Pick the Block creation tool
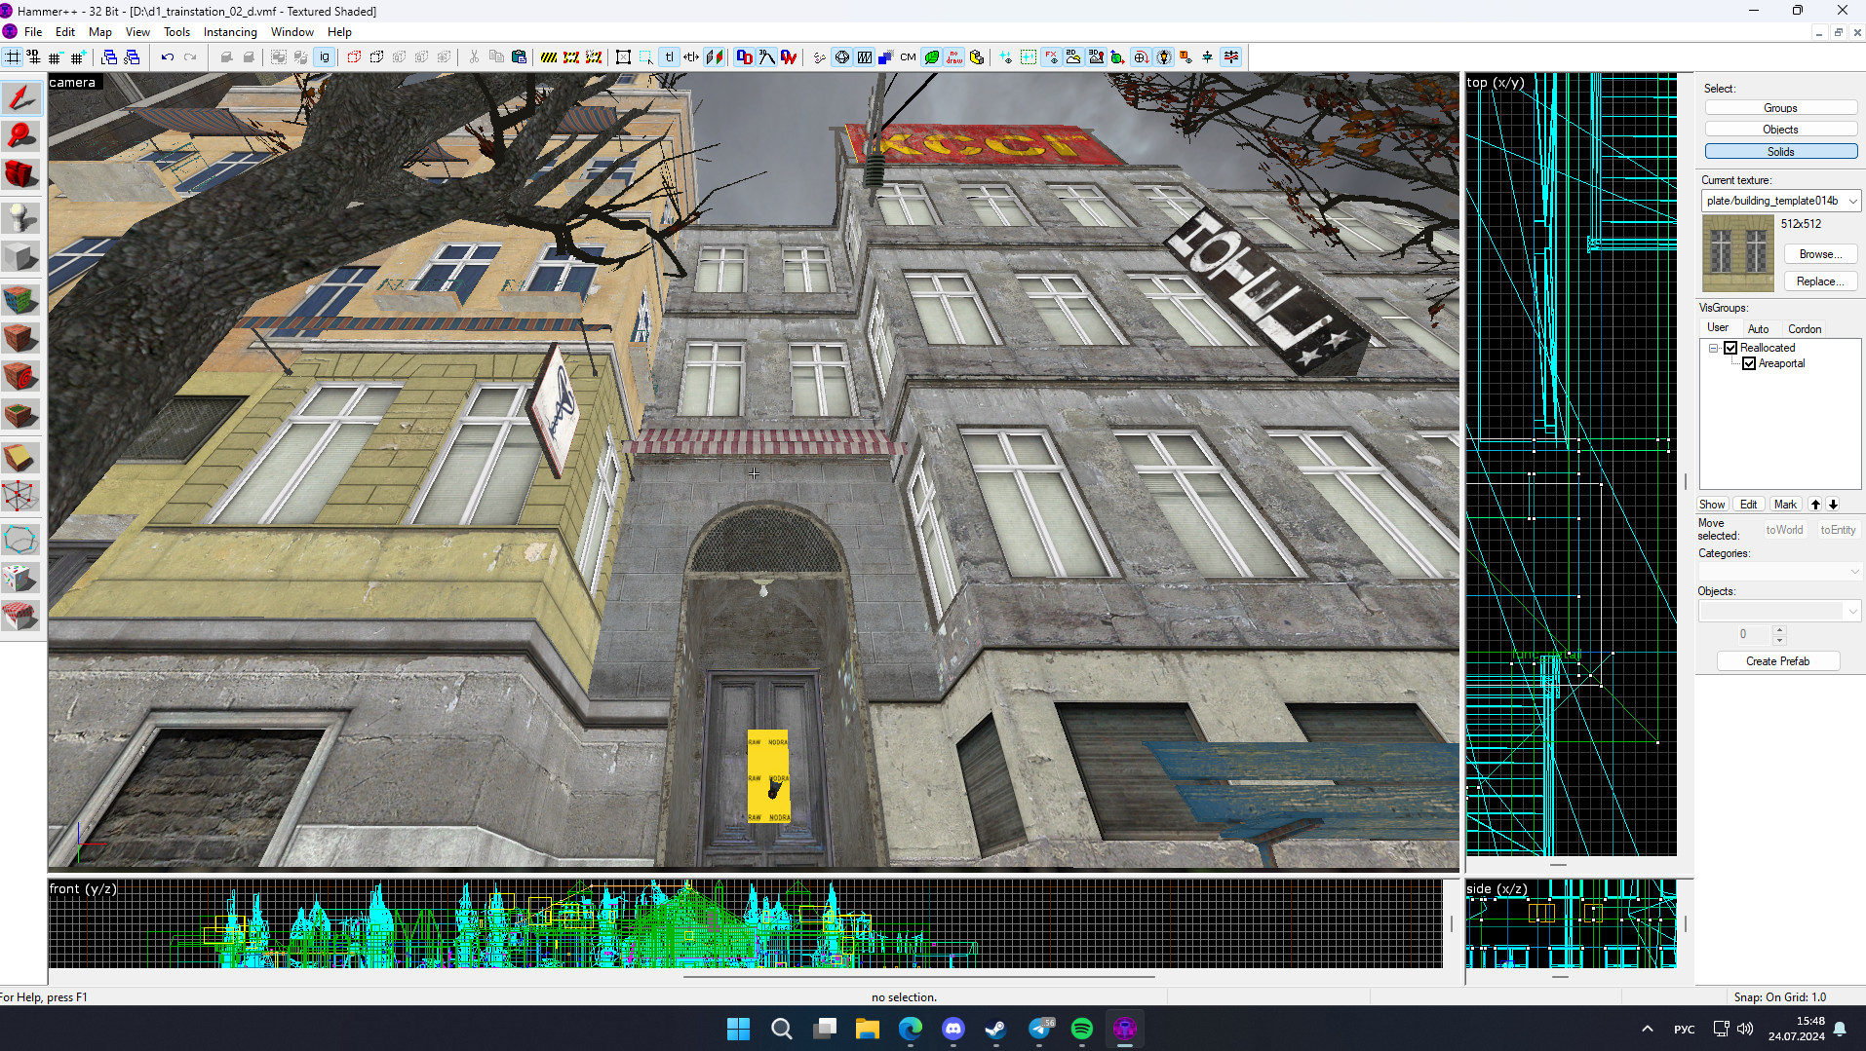 [x=20, y=255]
